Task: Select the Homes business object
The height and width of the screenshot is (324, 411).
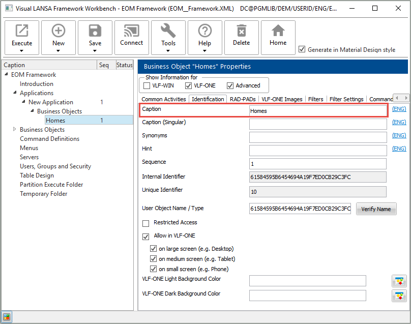Action: tap(55, 121)
